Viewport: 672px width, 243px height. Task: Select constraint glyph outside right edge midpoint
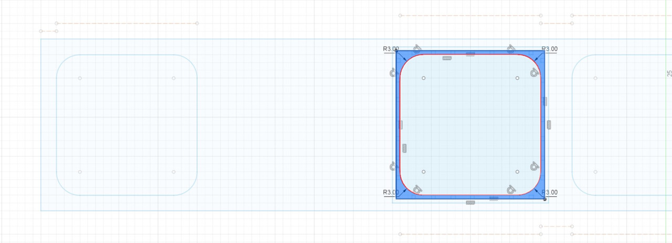pyautogui.click(x=549, y=124)
